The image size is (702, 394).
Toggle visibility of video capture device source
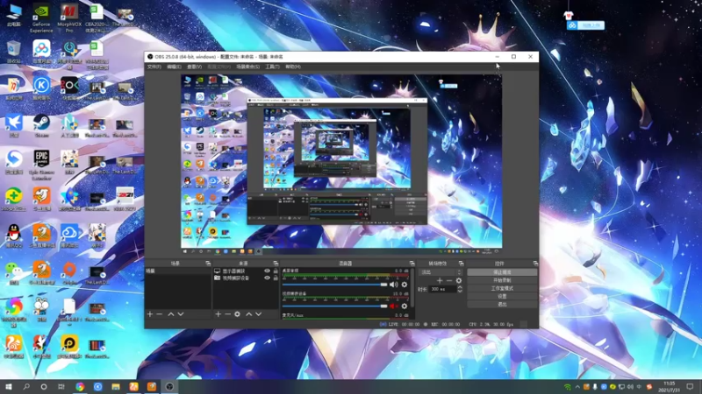pyautogui.click(x=268, y=278)
